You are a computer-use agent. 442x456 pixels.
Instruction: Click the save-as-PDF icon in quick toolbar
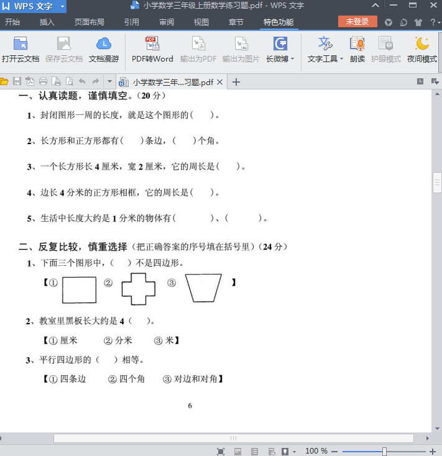[30, 81]
